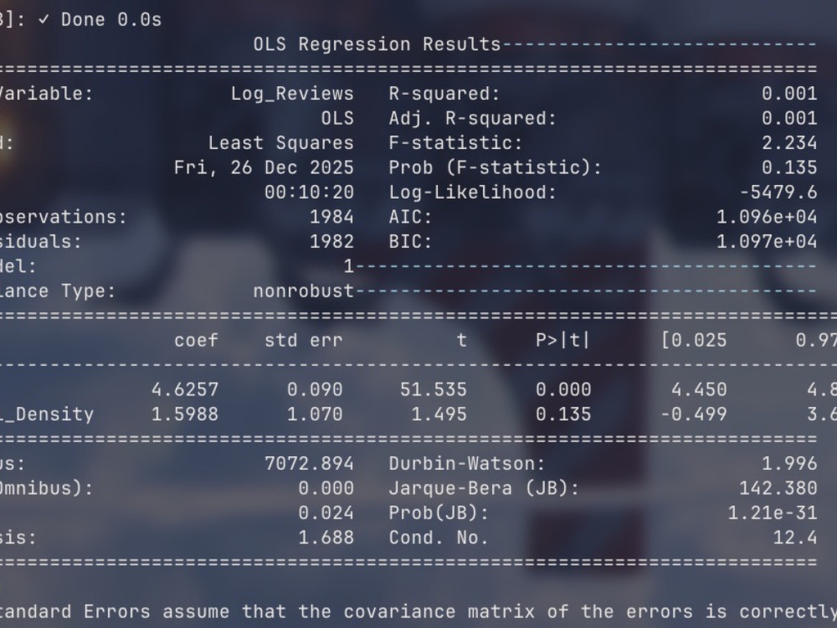Click the AIC value 1.096e+04
837x628 pixels.
click(x=767, y=217)
